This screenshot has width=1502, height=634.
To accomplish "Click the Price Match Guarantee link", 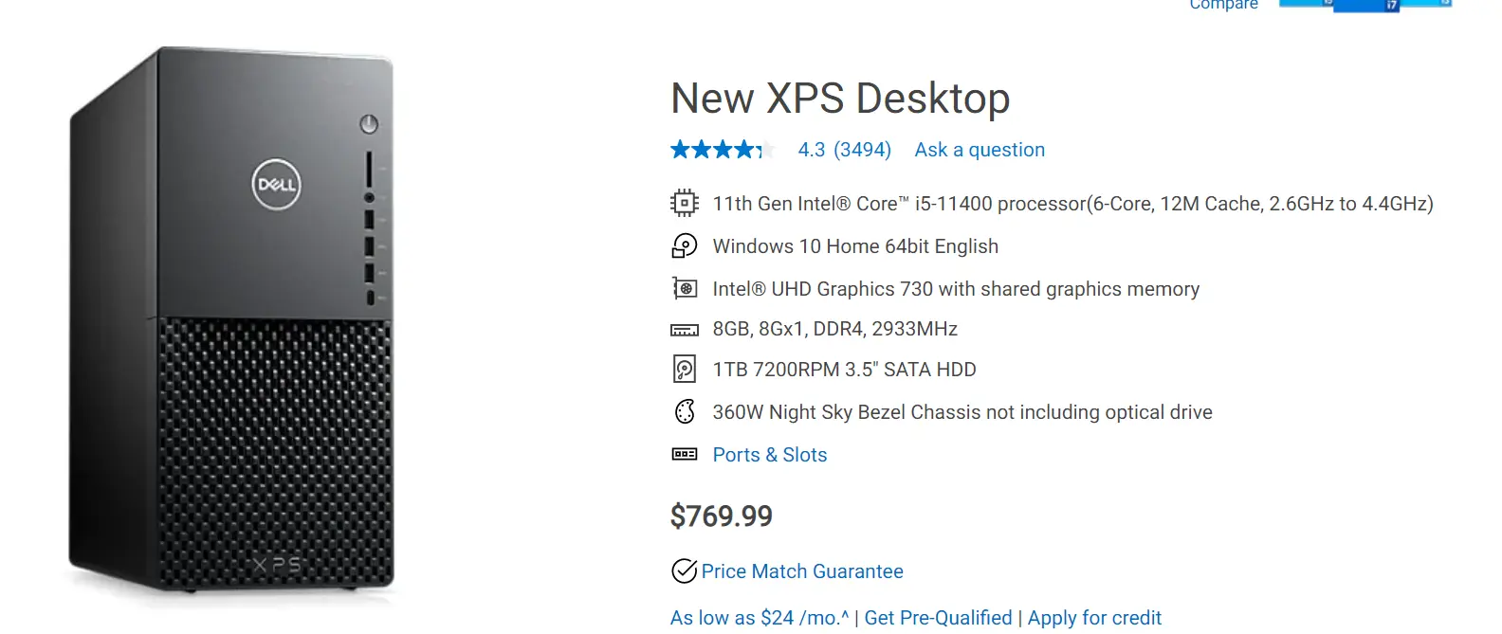I will 802,571.
